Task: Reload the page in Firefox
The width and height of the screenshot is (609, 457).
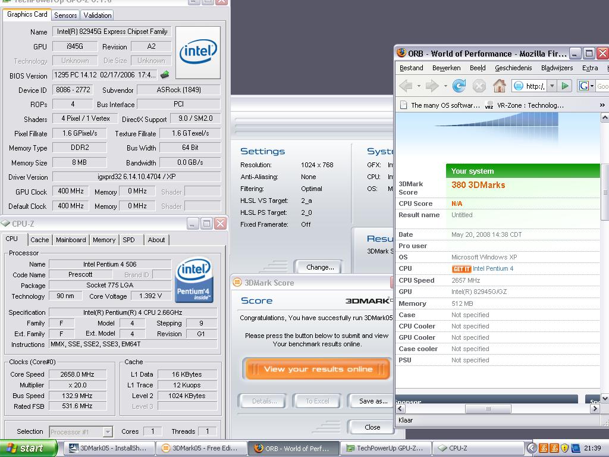Action: point(459,86)
